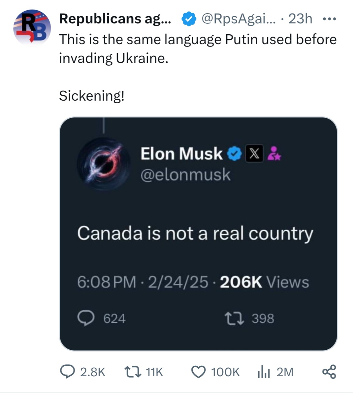354x398 pixels.
Task: Select the @elonmusk handle text
Action: point(185,175)
